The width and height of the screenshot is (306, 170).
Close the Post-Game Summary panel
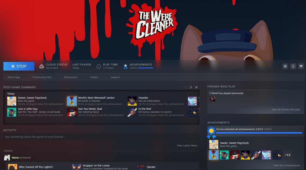click(x=196, y=87)
